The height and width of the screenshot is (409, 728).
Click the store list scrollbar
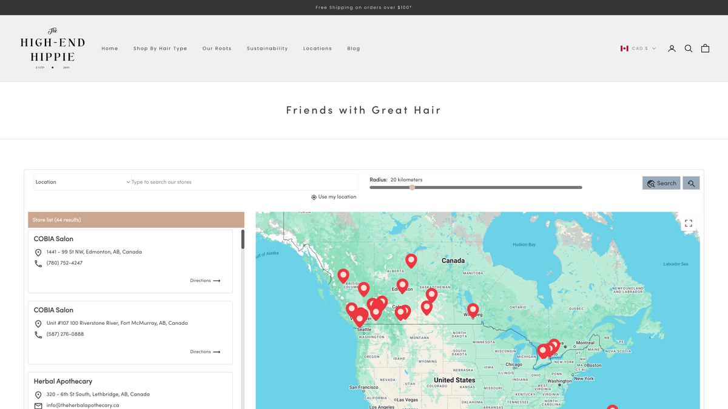click(243, 239)
